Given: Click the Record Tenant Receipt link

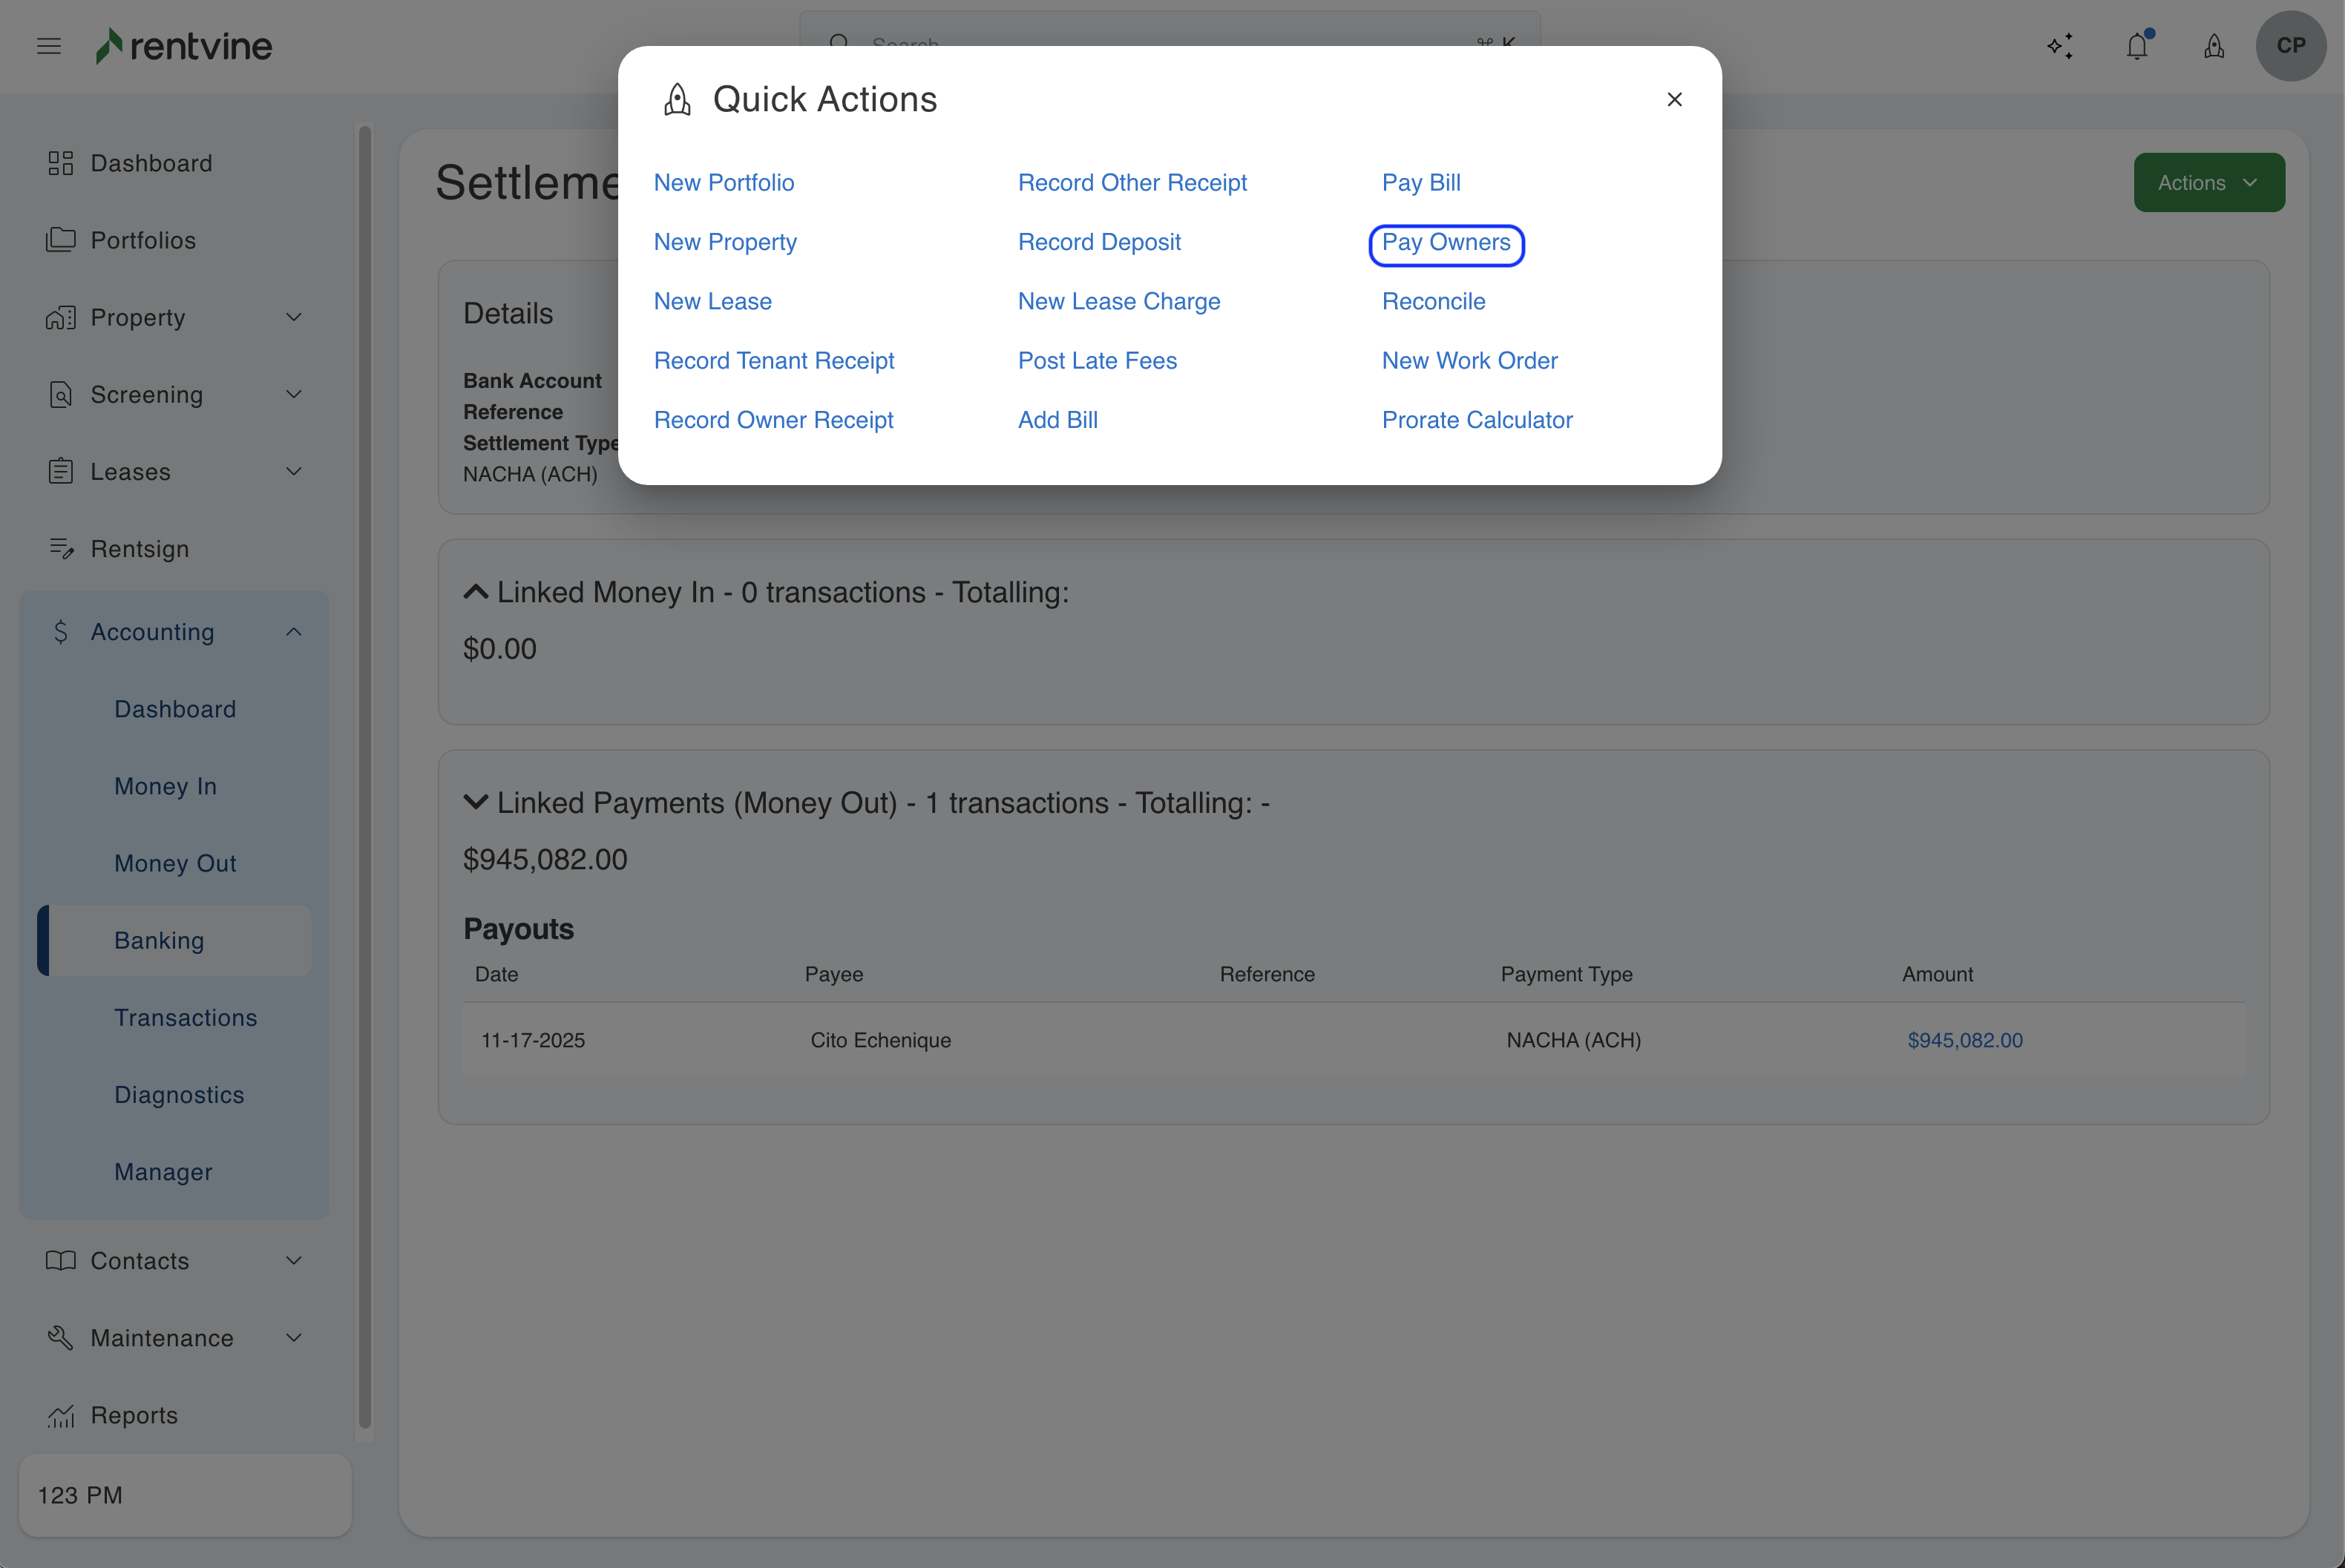Looking at the screenshot, I should coord(773,361).
